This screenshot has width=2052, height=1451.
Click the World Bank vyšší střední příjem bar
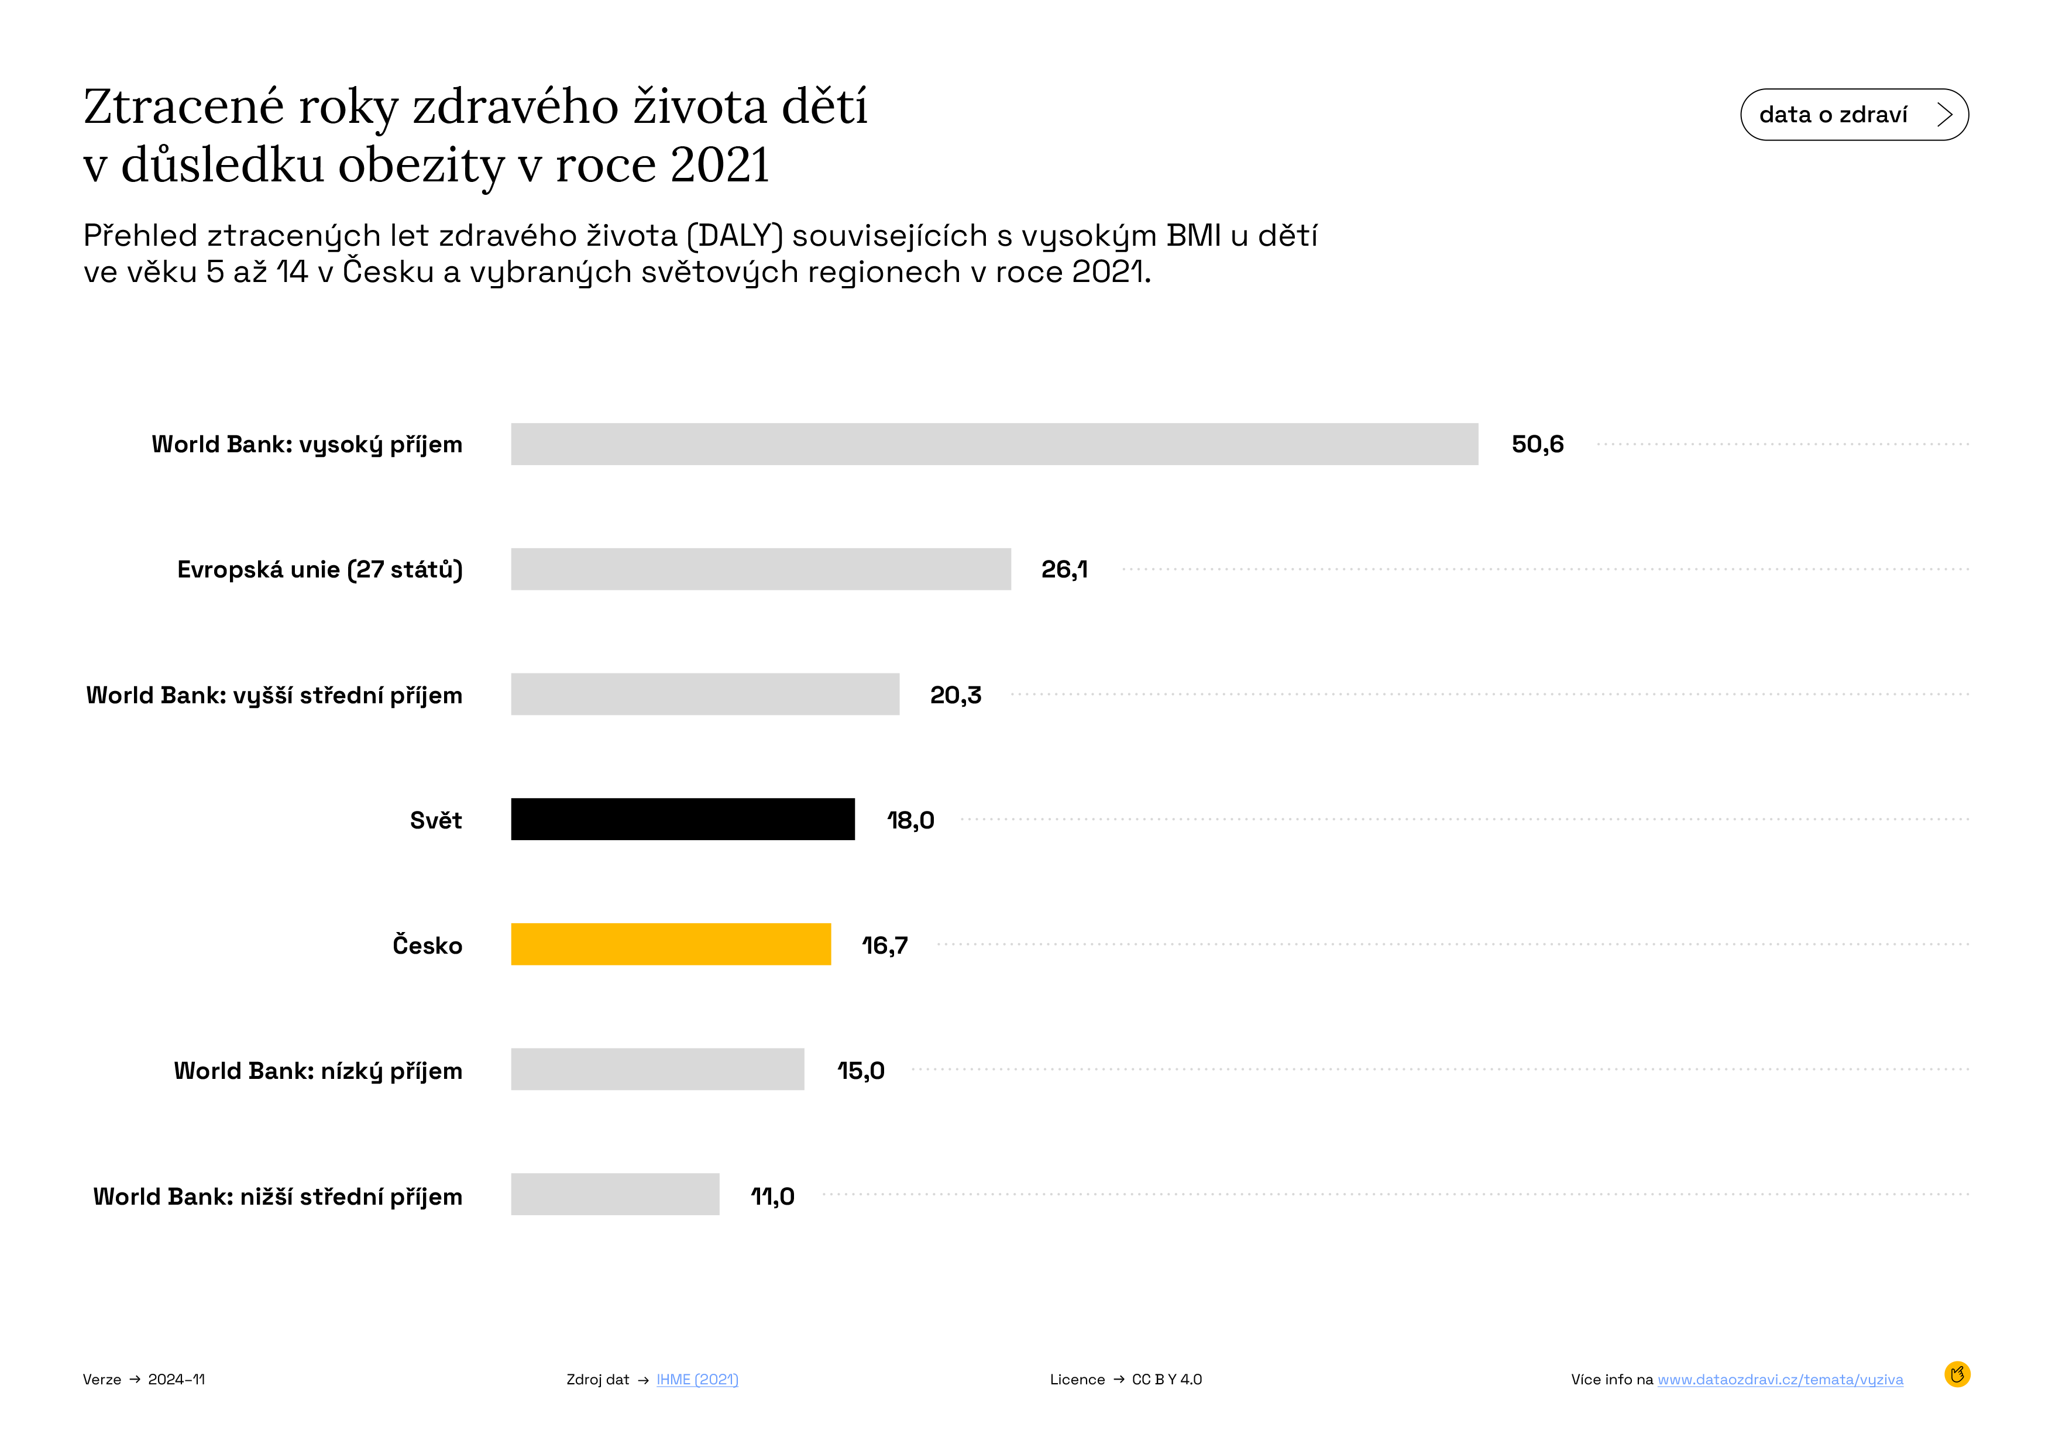[705, 694]
